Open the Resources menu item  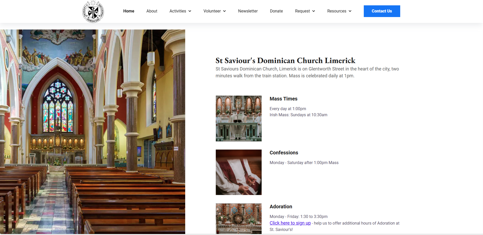pos(337,11)
